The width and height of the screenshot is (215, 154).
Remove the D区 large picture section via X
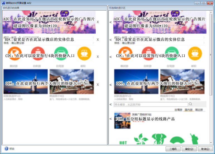click(x=98, y=85)
